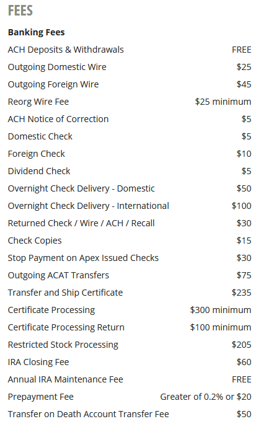Click the FEES heading
This screenshot has width=261, height=424.
[20, 11]
